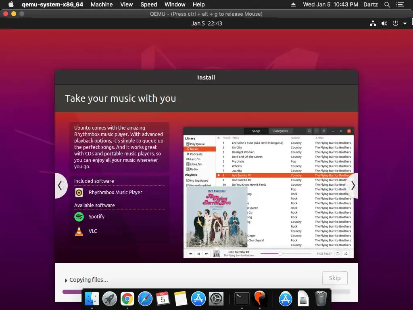Open Launchpad rocket icon in Dock
Image resolution: width=413 pixels, height=310 pixels.
point(110,299)
